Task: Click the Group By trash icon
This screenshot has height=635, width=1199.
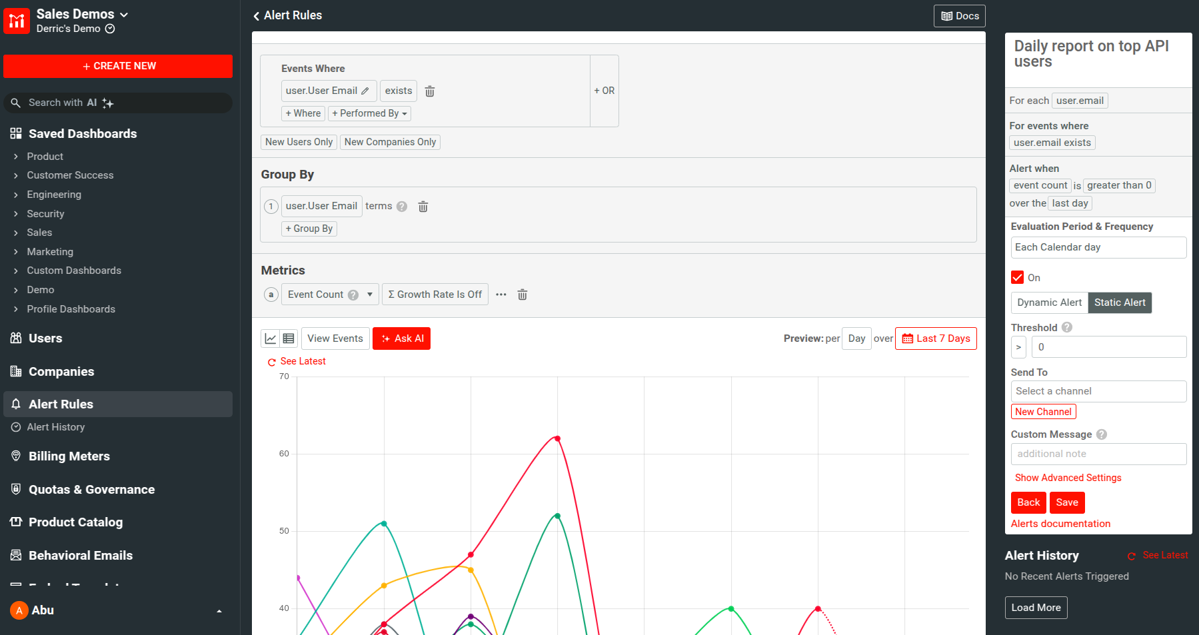Action: (x=423, y=207)
